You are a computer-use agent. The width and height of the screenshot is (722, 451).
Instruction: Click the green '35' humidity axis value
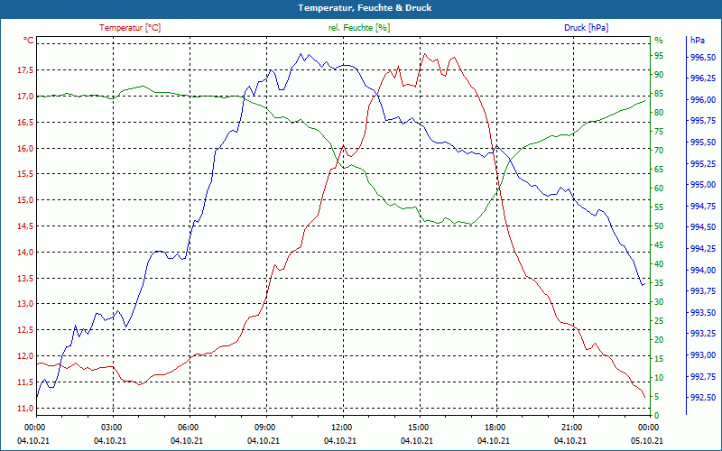pos(659,283)
